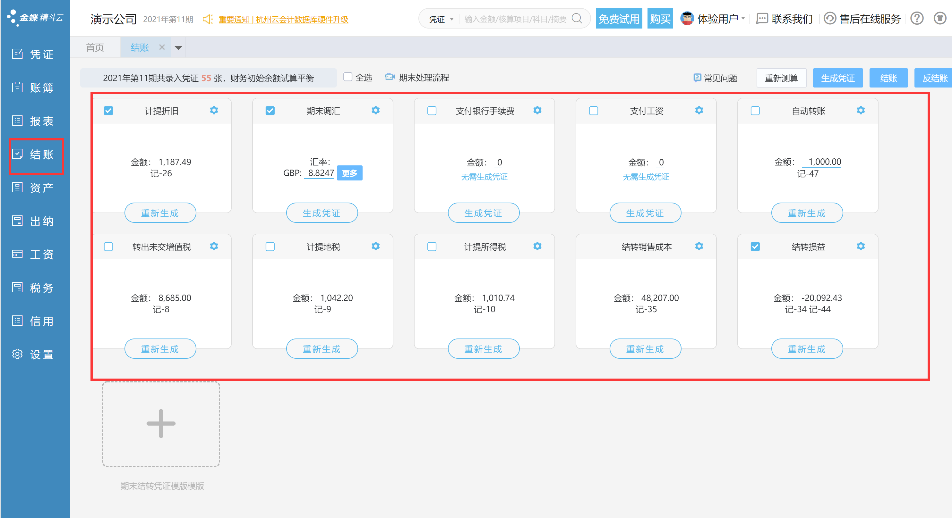Click gear icon on 支付工资 card

(699, 110)
